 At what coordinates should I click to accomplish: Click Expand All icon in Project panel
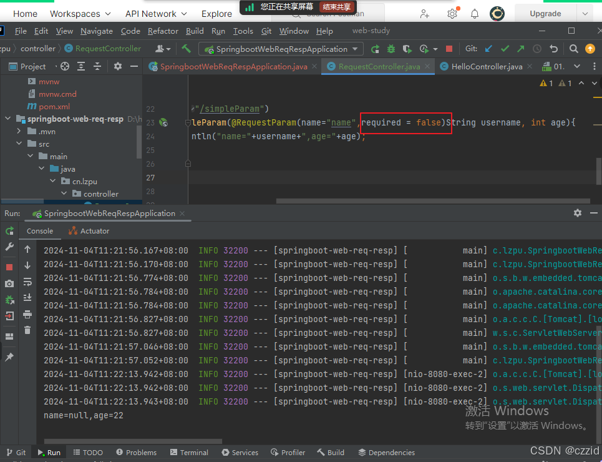point(81,67)
